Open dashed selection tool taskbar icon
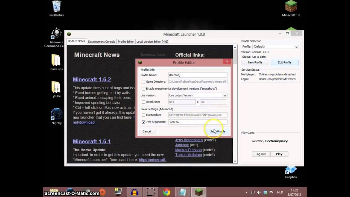This screenshot has height=197, width=350. tap(150, 192)
